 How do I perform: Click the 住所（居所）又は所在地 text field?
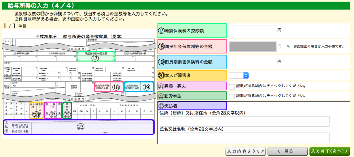click(244, 121)
